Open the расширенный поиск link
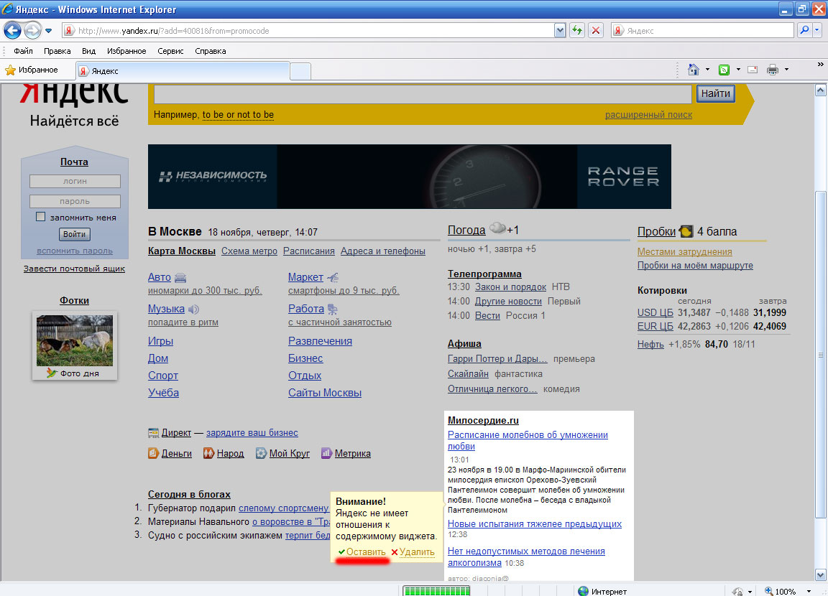Screen dimensions: 828x596 [x=648, y=115]
